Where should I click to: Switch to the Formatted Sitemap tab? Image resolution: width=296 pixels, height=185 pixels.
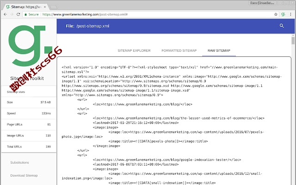click(179, 50)
